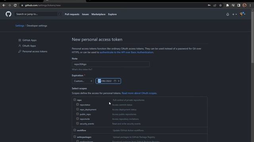Click the Settings breadcrumb link
Image resolution: width=254 pixels, height=142 pixels.
point(19,26)
